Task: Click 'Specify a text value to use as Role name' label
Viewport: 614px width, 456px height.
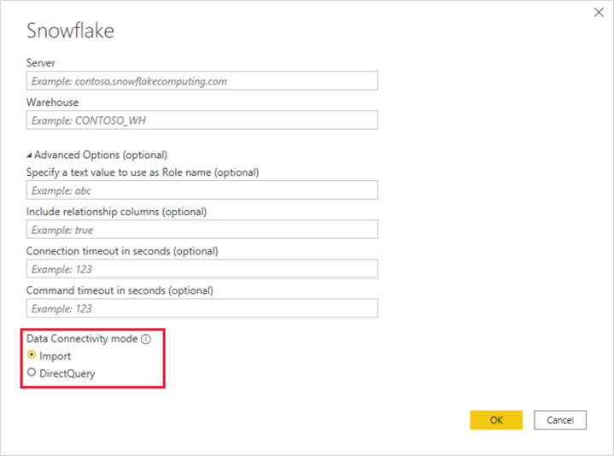Action: [x=143, y=172]
